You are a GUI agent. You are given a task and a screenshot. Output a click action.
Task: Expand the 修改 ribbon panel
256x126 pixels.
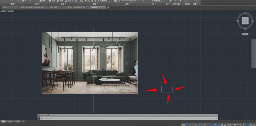click(x=63, y=4)
